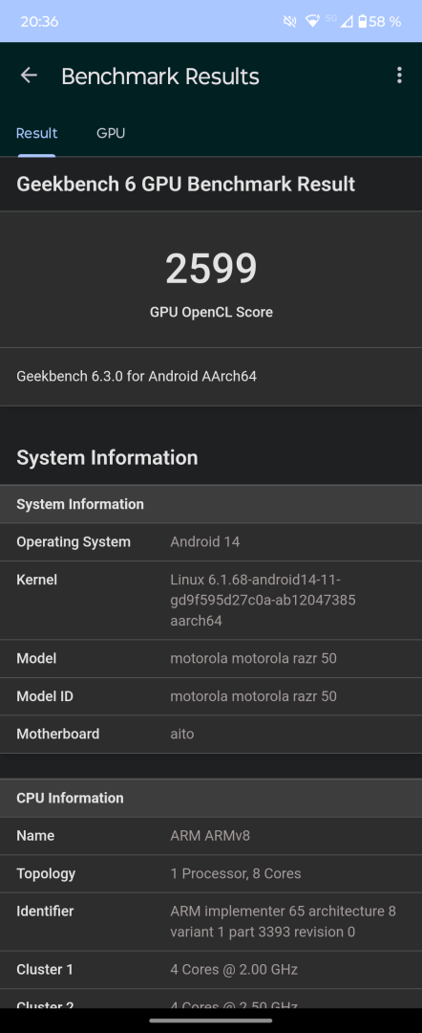Select the CPU Name ARM ARMv8 row
This screenshot has height=1033, width=422.
(x=211, y=836)
